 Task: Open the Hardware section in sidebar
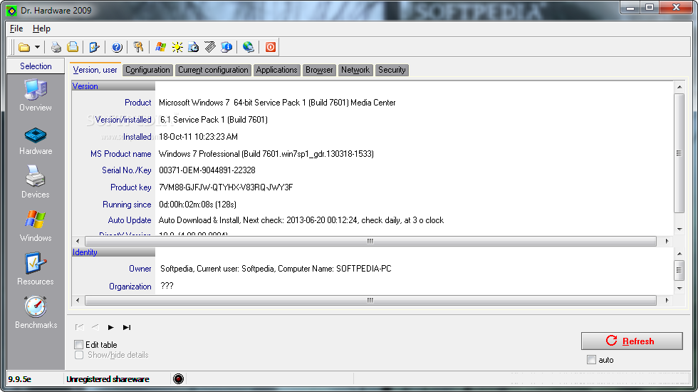click(36, 141)
